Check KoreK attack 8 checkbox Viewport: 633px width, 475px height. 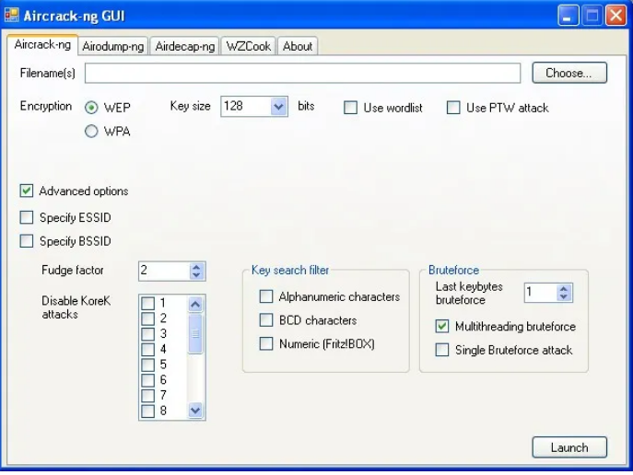click(148, 411)
